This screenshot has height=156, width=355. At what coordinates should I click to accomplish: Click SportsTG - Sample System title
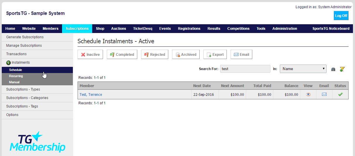(x=35, y=13)
